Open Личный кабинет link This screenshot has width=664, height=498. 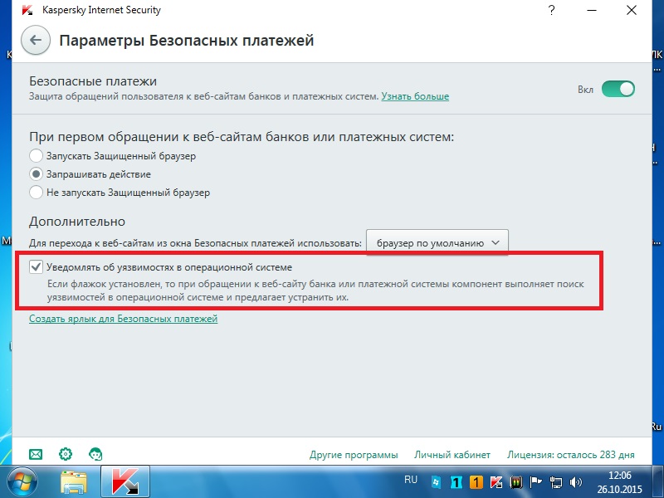[x=452, y=455]
